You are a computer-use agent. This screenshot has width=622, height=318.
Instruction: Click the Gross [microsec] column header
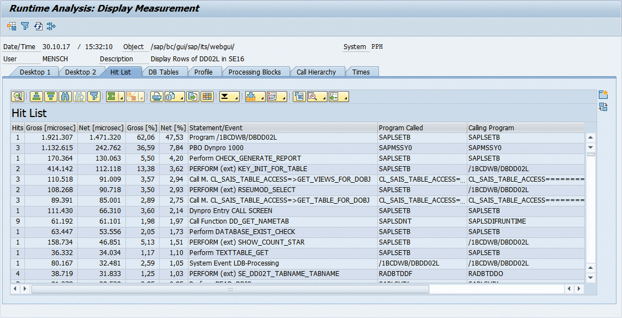[50, 127]
